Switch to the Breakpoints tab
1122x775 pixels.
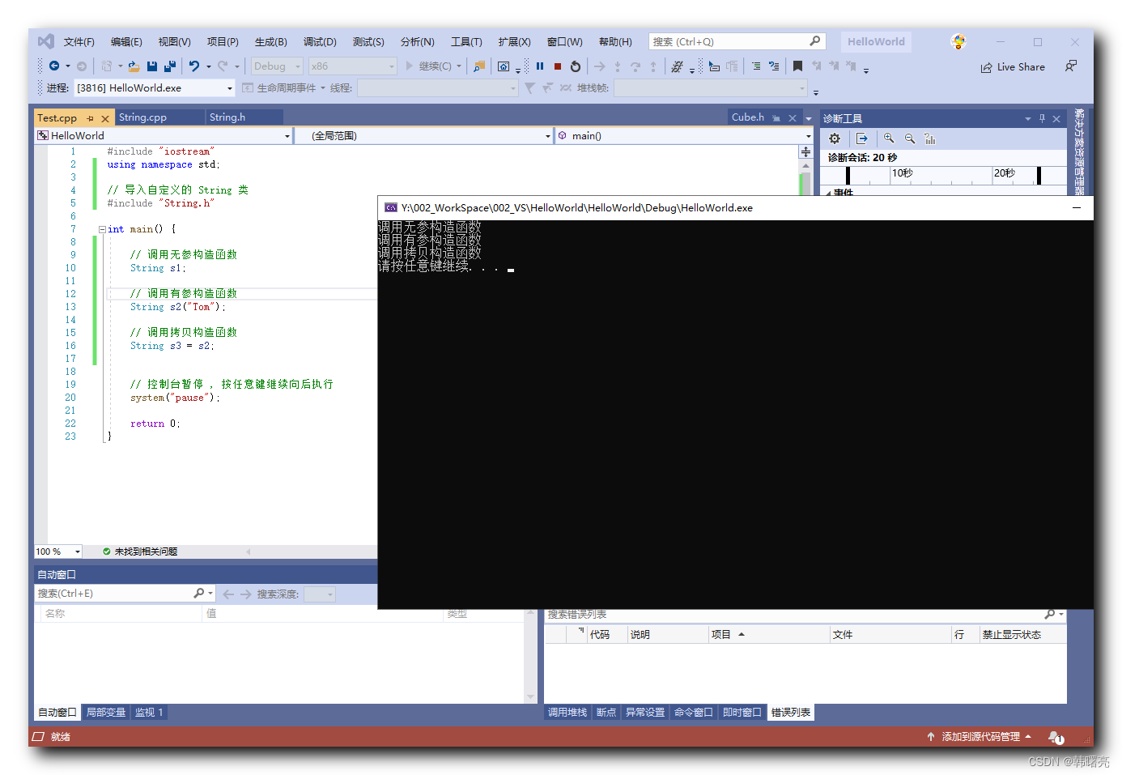click(606, 713)
